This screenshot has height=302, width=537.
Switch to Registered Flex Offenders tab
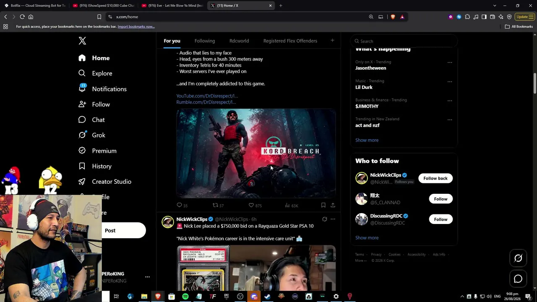pyautogui.click(x=290, y=41)
